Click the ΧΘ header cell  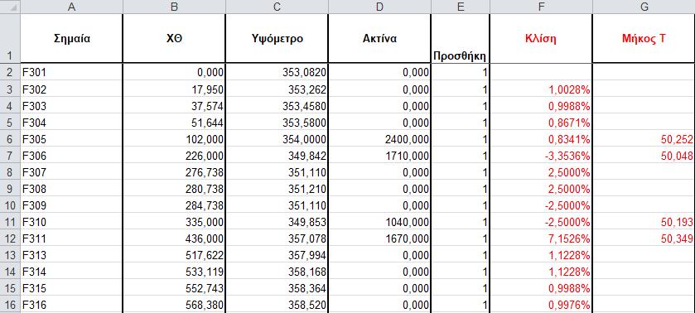click(174, 39)
